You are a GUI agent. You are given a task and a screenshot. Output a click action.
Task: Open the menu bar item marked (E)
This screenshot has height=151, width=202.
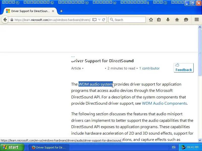pyautogui.click(x=39, y=2)
